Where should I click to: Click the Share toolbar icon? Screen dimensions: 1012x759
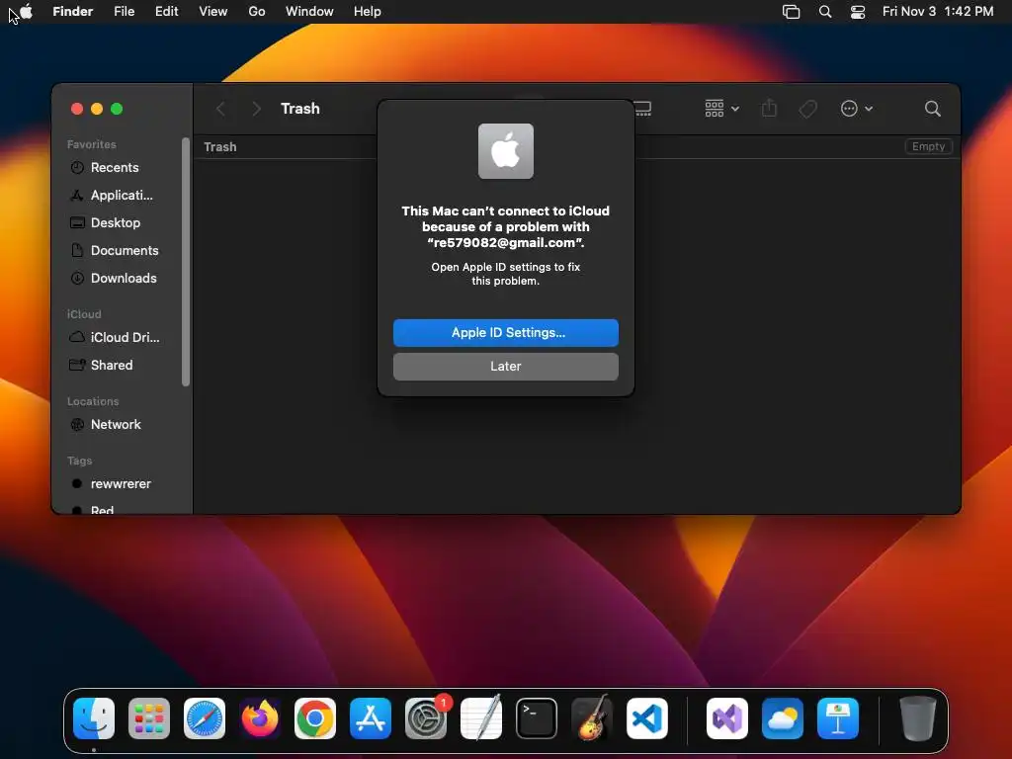769,109
